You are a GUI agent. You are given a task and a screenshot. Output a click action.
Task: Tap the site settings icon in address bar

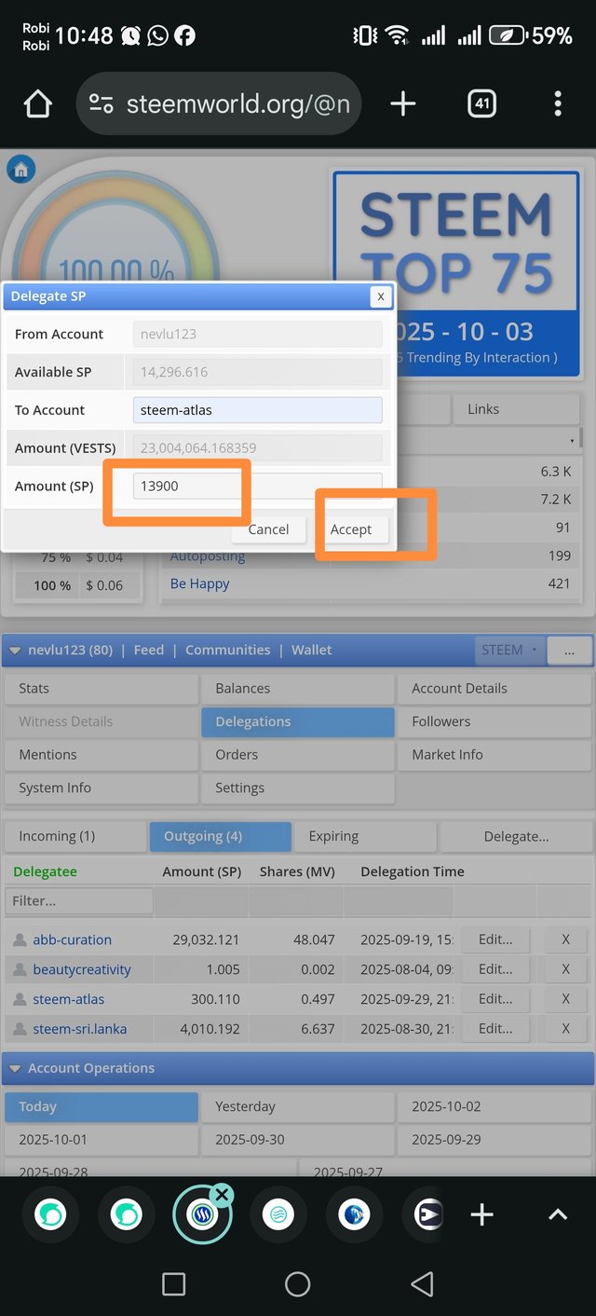point(102,104)
